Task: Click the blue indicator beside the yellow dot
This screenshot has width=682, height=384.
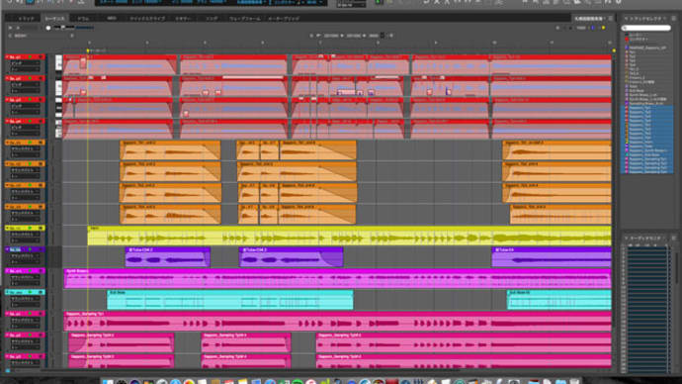Action: pos(593,28)
